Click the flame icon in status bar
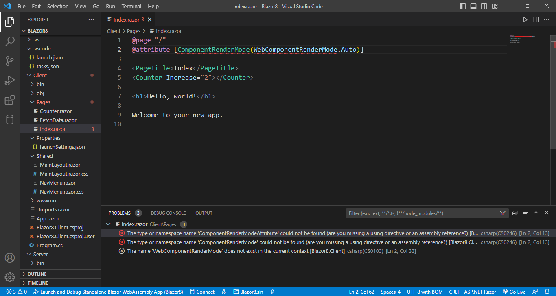The image size is (556, 296). (224, 292)
